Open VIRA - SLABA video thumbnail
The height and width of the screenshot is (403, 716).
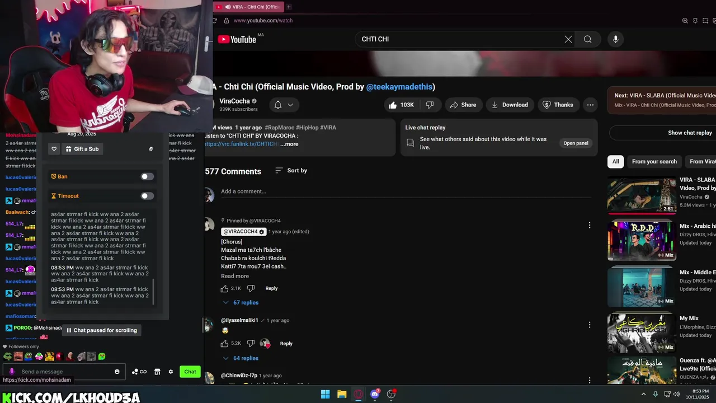pyautogui.click(x=642, y=195)
